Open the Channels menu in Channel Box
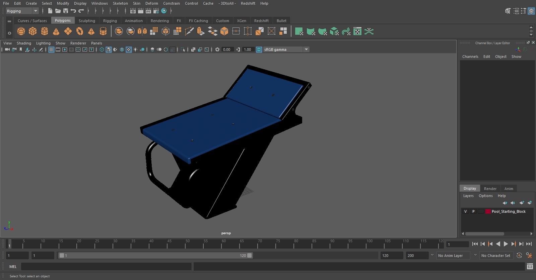 click(x=470, y=57)
